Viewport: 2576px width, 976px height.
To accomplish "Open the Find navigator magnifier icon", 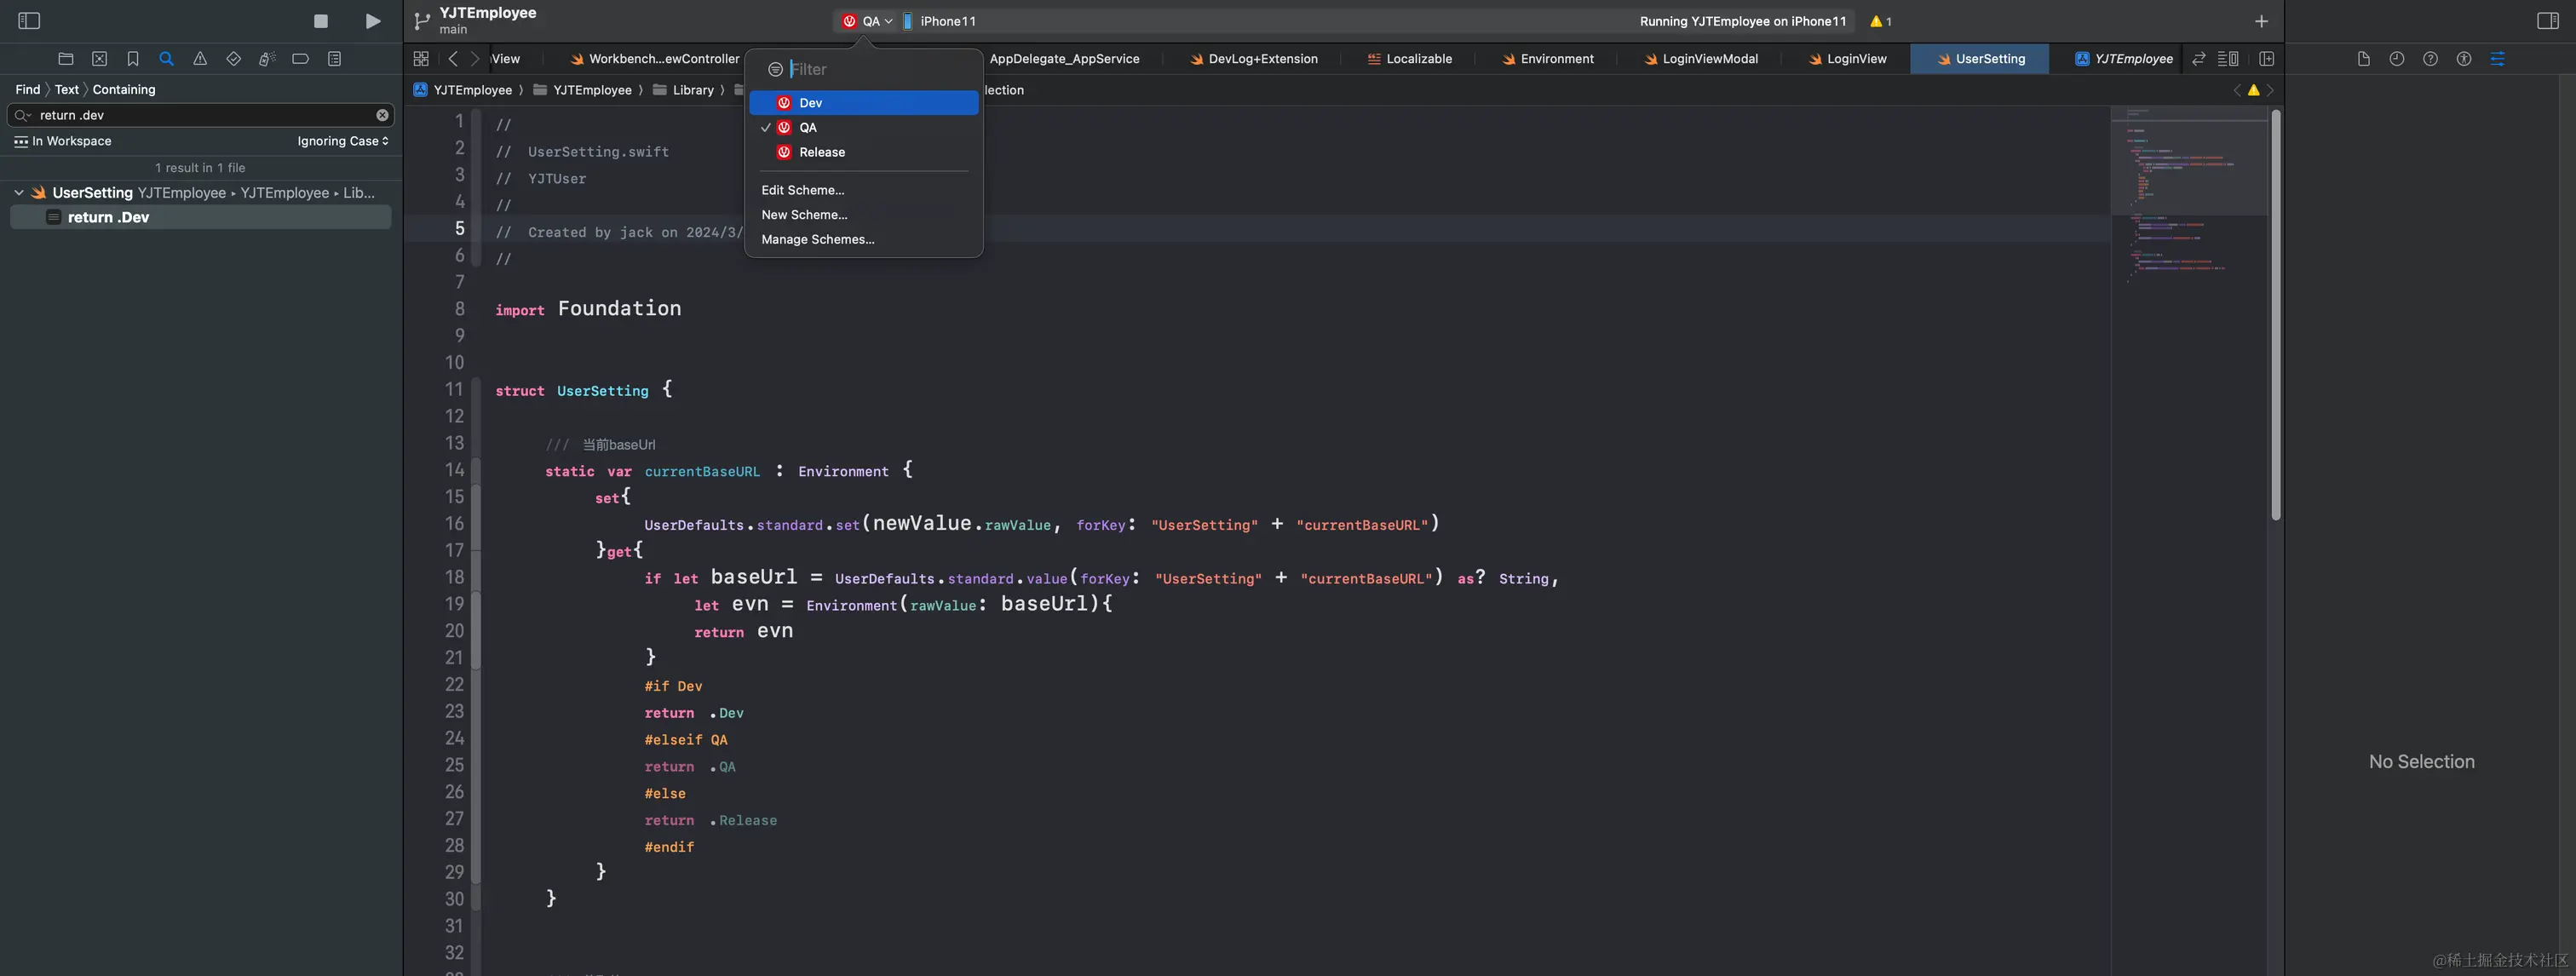I will point(166,59).
